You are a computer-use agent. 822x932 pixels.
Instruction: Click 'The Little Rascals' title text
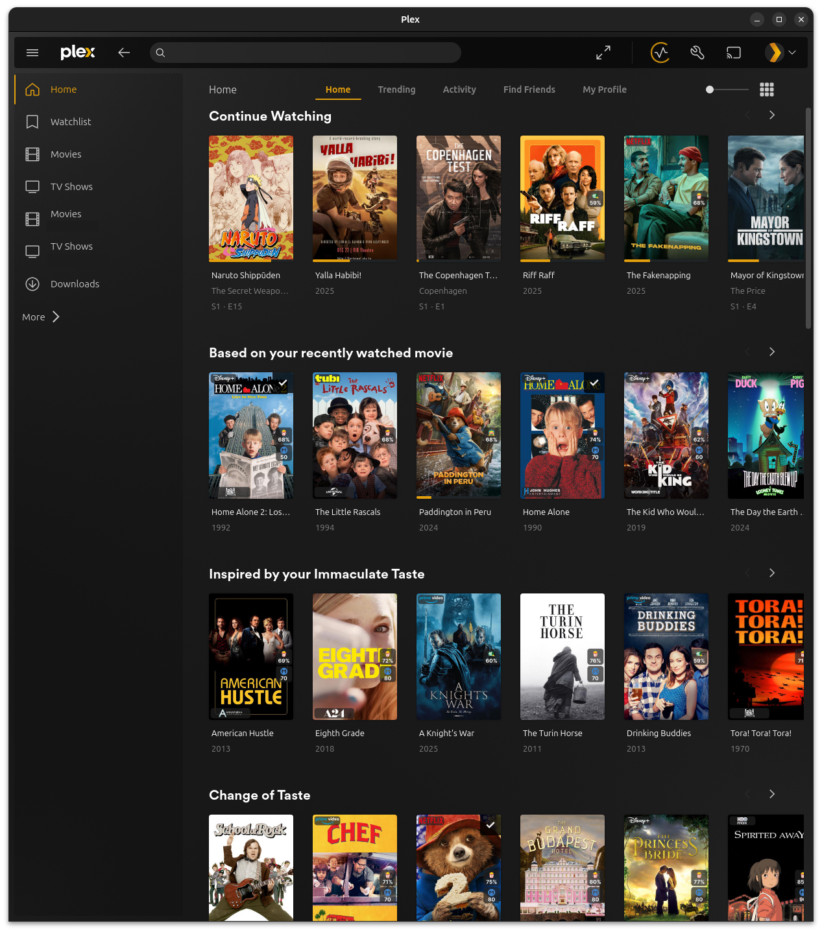pos(348,512)
